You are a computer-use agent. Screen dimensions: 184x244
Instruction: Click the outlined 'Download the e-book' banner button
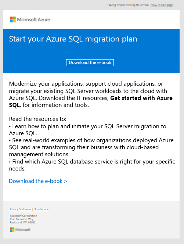point(90,62)
